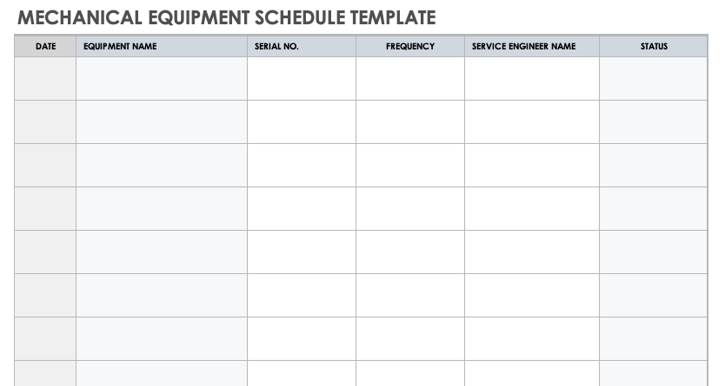The image size is (725, 386).
Task: Select the FREQUENCY column header
Action: (409, 47)
